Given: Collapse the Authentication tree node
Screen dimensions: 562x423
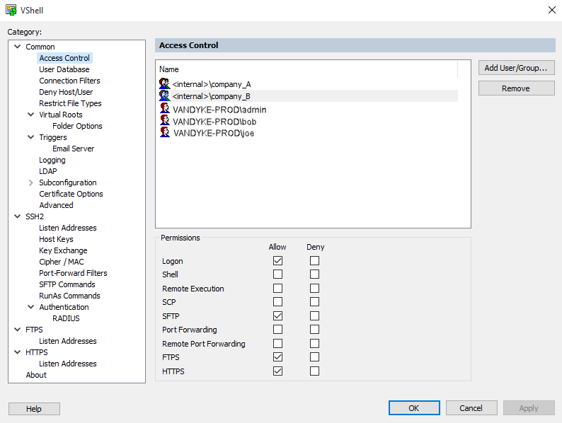Looking at the screenshot, I should click(31, 307).
